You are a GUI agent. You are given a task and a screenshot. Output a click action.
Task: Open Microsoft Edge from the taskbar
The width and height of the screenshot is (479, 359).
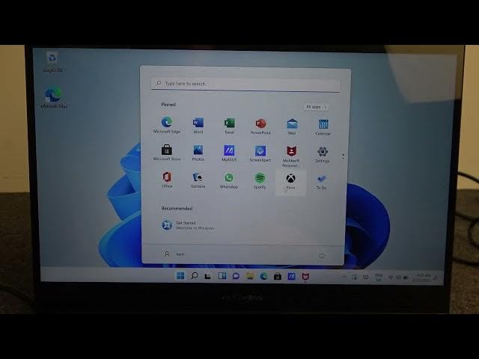(x=263, y=277)
